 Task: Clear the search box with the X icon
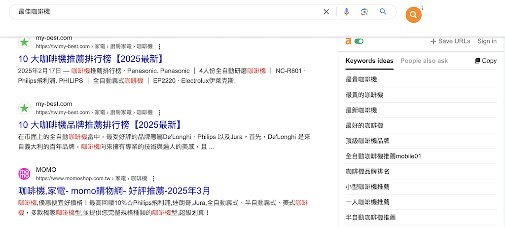326,12
